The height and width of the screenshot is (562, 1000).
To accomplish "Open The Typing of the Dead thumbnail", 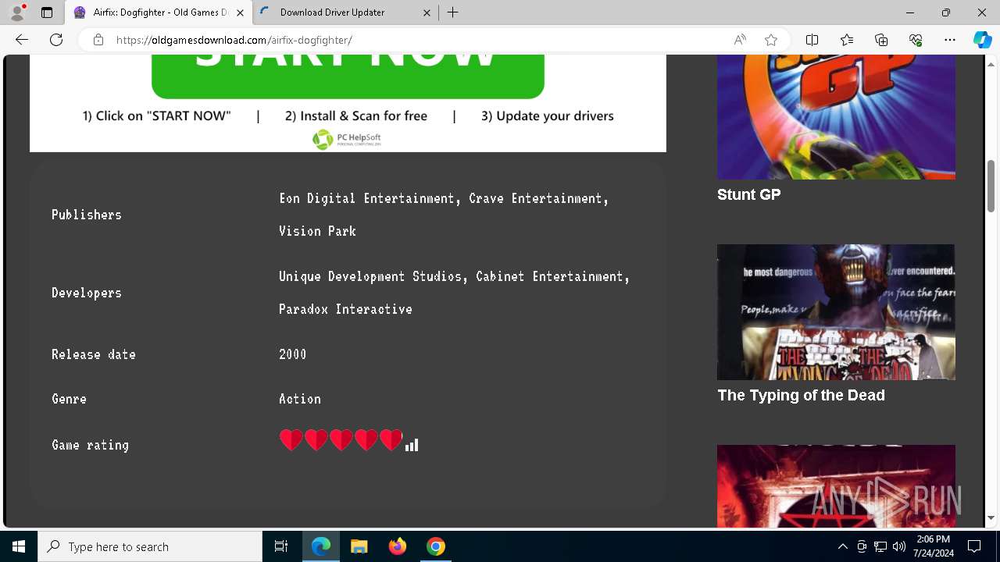I will coord(836,312).
